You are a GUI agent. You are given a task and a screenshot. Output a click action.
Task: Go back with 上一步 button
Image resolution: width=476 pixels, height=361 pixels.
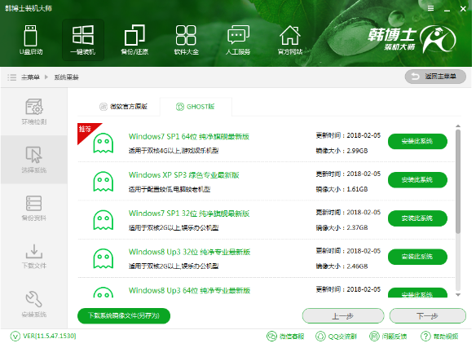(343, 315)
